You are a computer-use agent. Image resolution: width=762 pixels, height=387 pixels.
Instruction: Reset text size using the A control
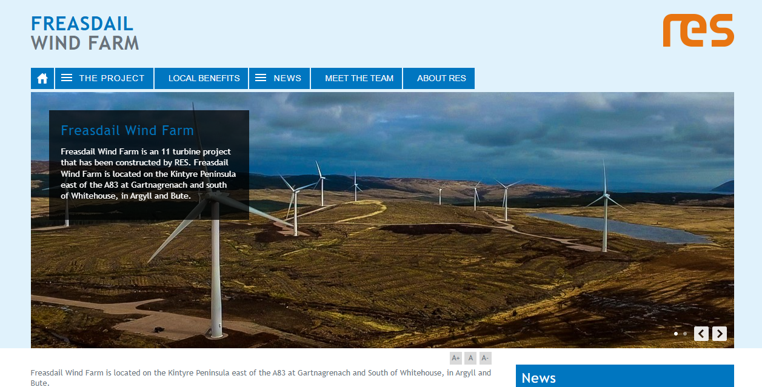(x=470, y=358)
